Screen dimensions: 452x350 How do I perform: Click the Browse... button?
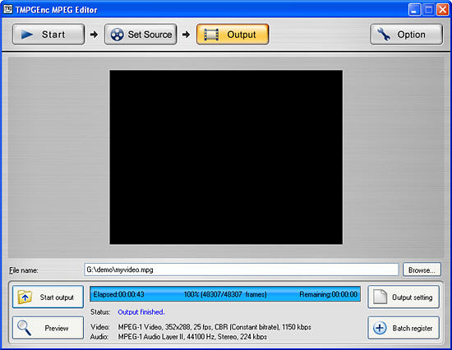422,269
